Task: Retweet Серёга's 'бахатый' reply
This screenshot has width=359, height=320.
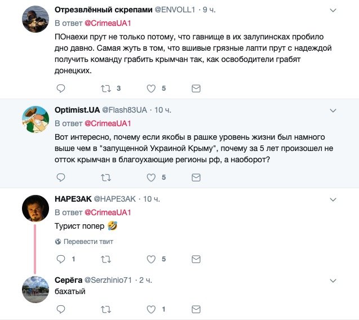Action: click(106, 309)
